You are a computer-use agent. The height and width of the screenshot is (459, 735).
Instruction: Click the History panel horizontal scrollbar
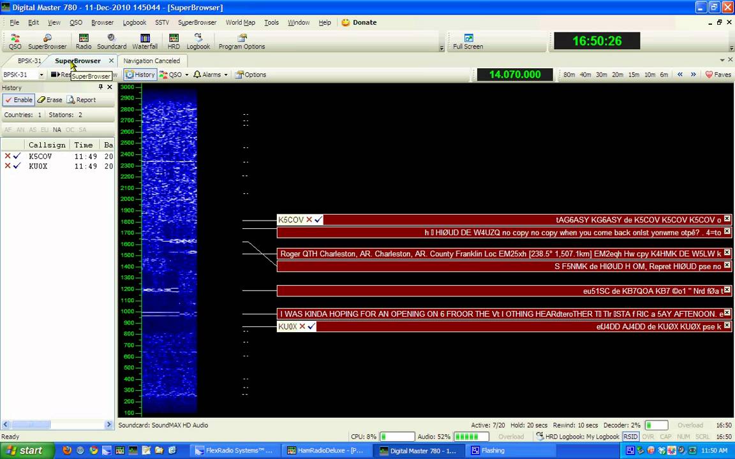(x=57, y=425)
